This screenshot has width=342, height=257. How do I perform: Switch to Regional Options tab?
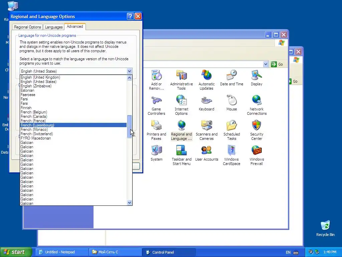point(27,27)
